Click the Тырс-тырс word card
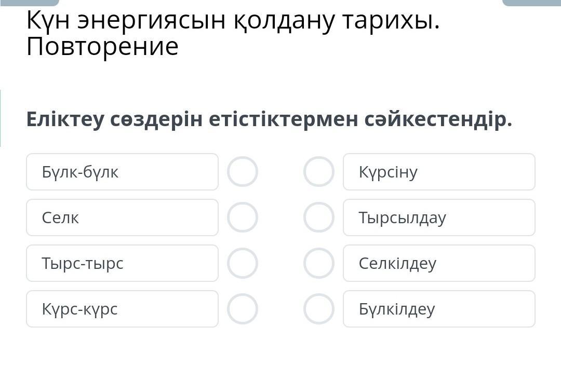Screen dimensions: 561x381 (x=122, y=263)
